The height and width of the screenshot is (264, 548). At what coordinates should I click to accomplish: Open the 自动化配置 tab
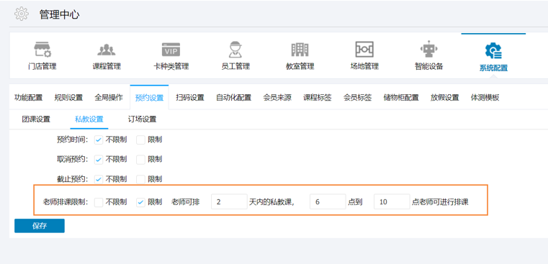[x=233, y=97]
